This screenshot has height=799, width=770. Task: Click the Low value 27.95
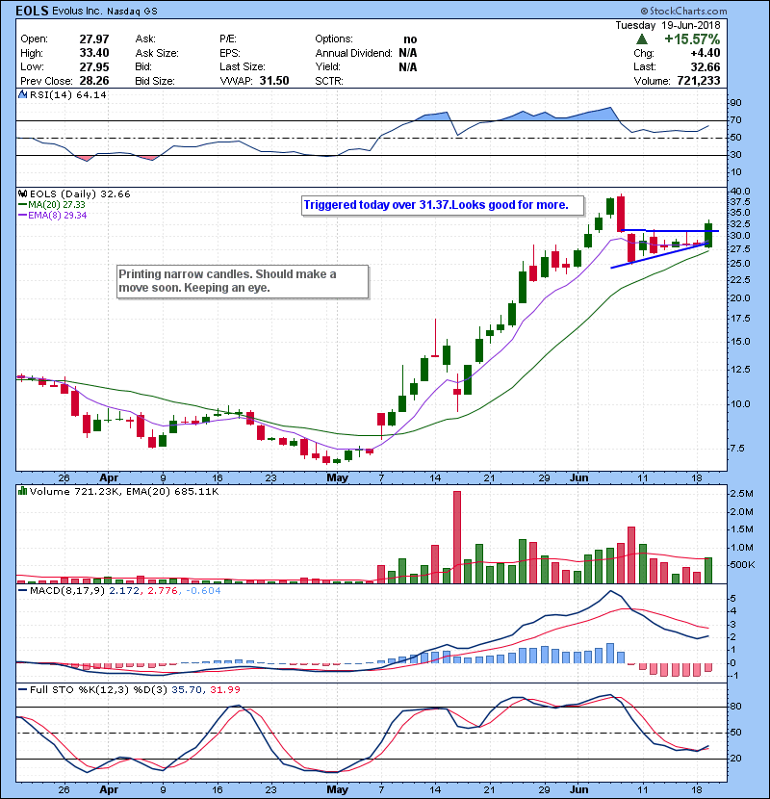pyautogui.click(x=94, y=67)
